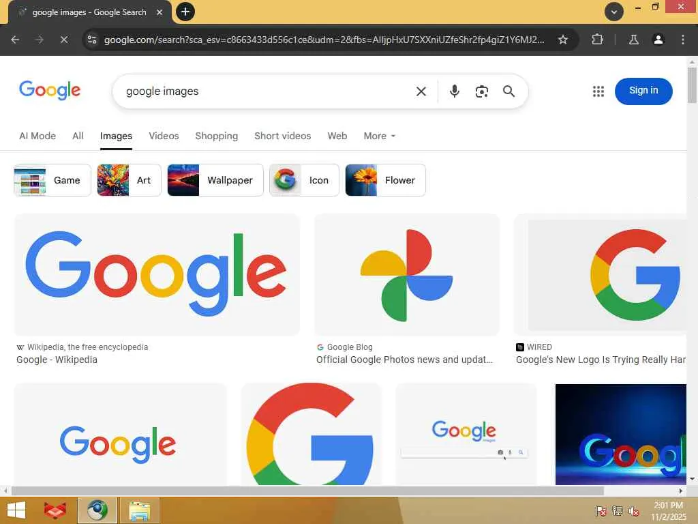The height and width of the screenshot is (524, 698).
Task: Open the browser profile avatar icon
Action: point(658,40)
